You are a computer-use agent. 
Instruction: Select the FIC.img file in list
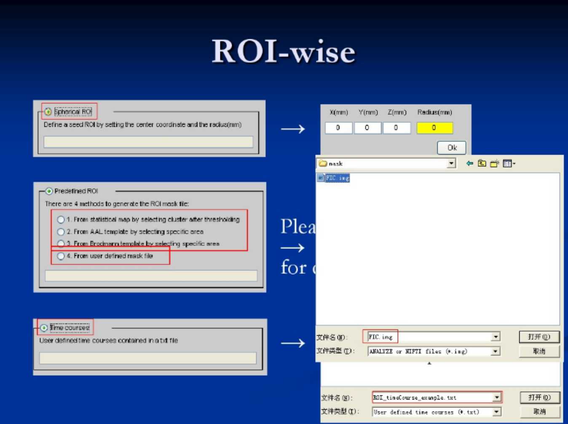(338, 178)
